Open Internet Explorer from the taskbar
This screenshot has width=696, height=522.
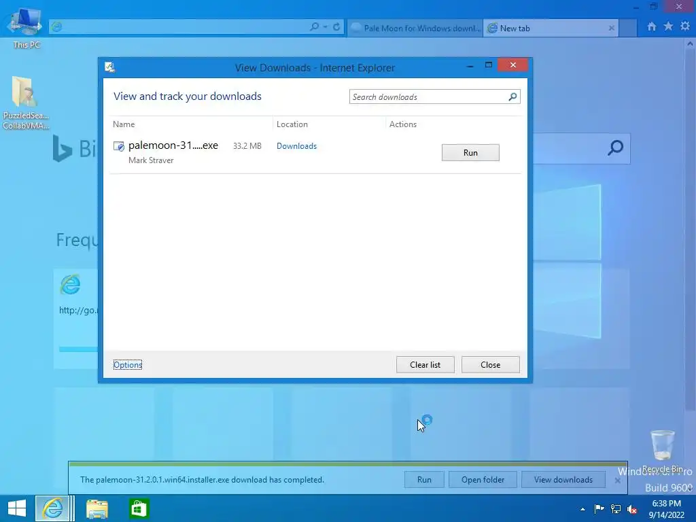pos(53,508)
